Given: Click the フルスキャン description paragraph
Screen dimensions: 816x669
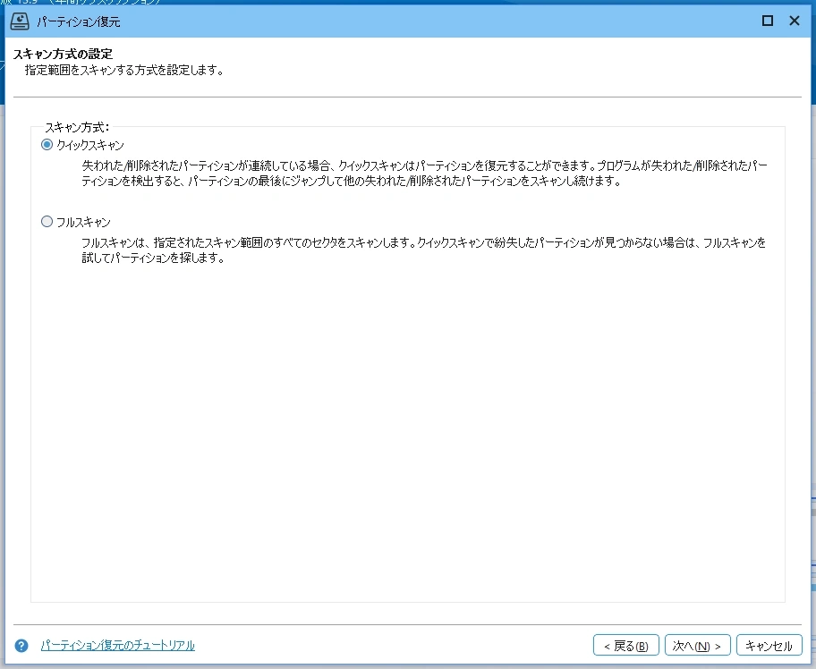Looking at the screenshot, I should click(423, 250).
